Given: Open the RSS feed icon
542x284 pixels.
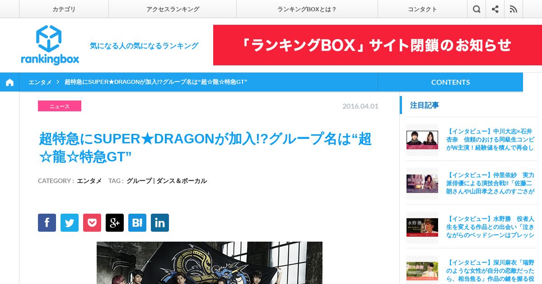Looking at the screenshot, I should (514, 9).
